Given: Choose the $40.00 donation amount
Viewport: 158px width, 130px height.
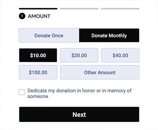Looking at the screenshot, I should pos(120,55).
